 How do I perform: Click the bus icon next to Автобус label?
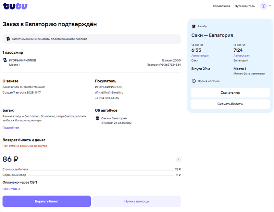click(194, 26)
